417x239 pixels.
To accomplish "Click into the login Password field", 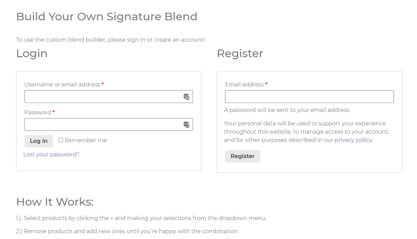I will pyautogui.click(x=102, y=125).
